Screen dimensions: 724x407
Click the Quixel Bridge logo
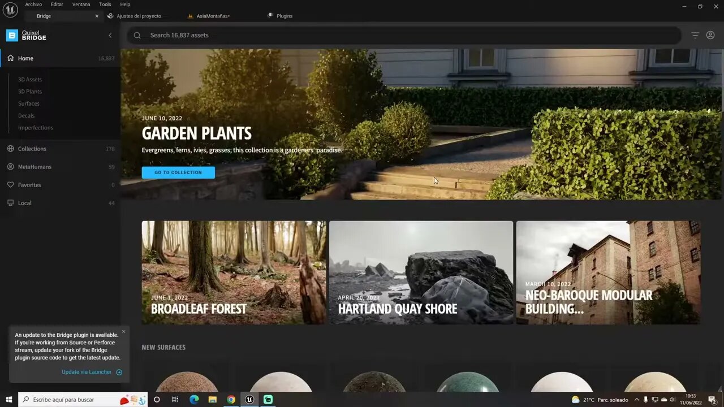[26, 35]
